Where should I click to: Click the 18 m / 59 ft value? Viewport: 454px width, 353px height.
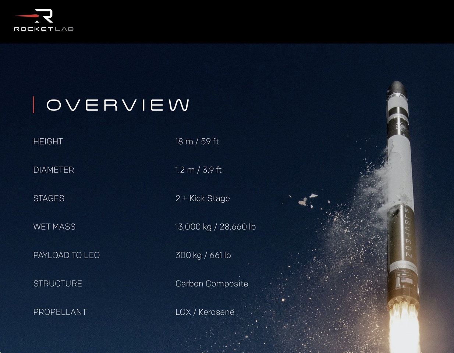coord(197,142)
